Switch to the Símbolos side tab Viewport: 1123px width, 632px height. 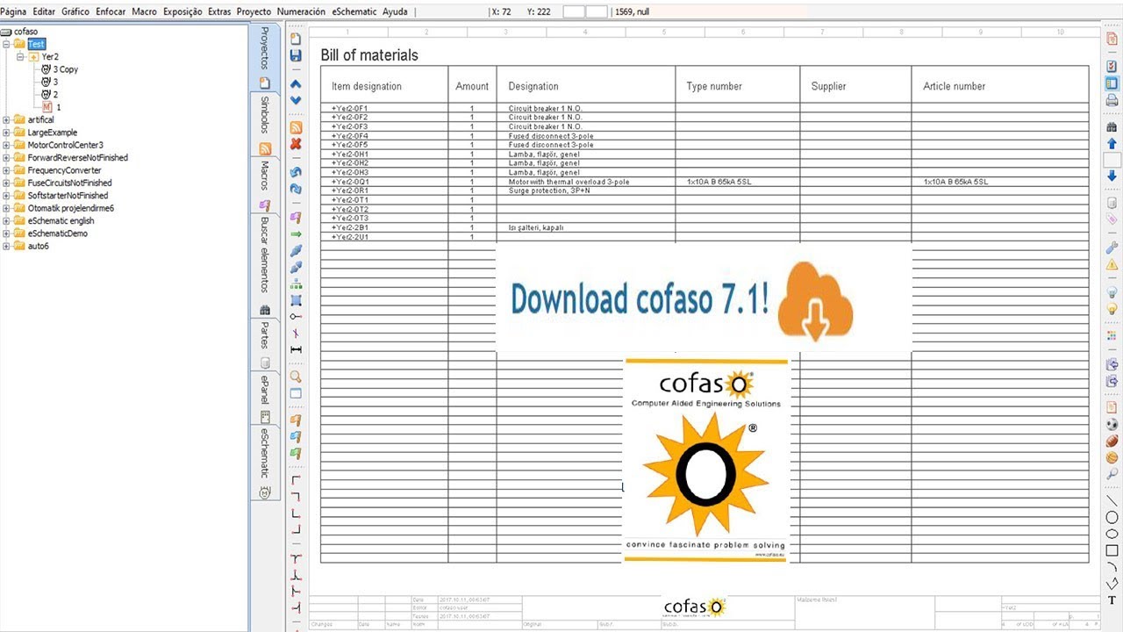(x=265, y=126)
